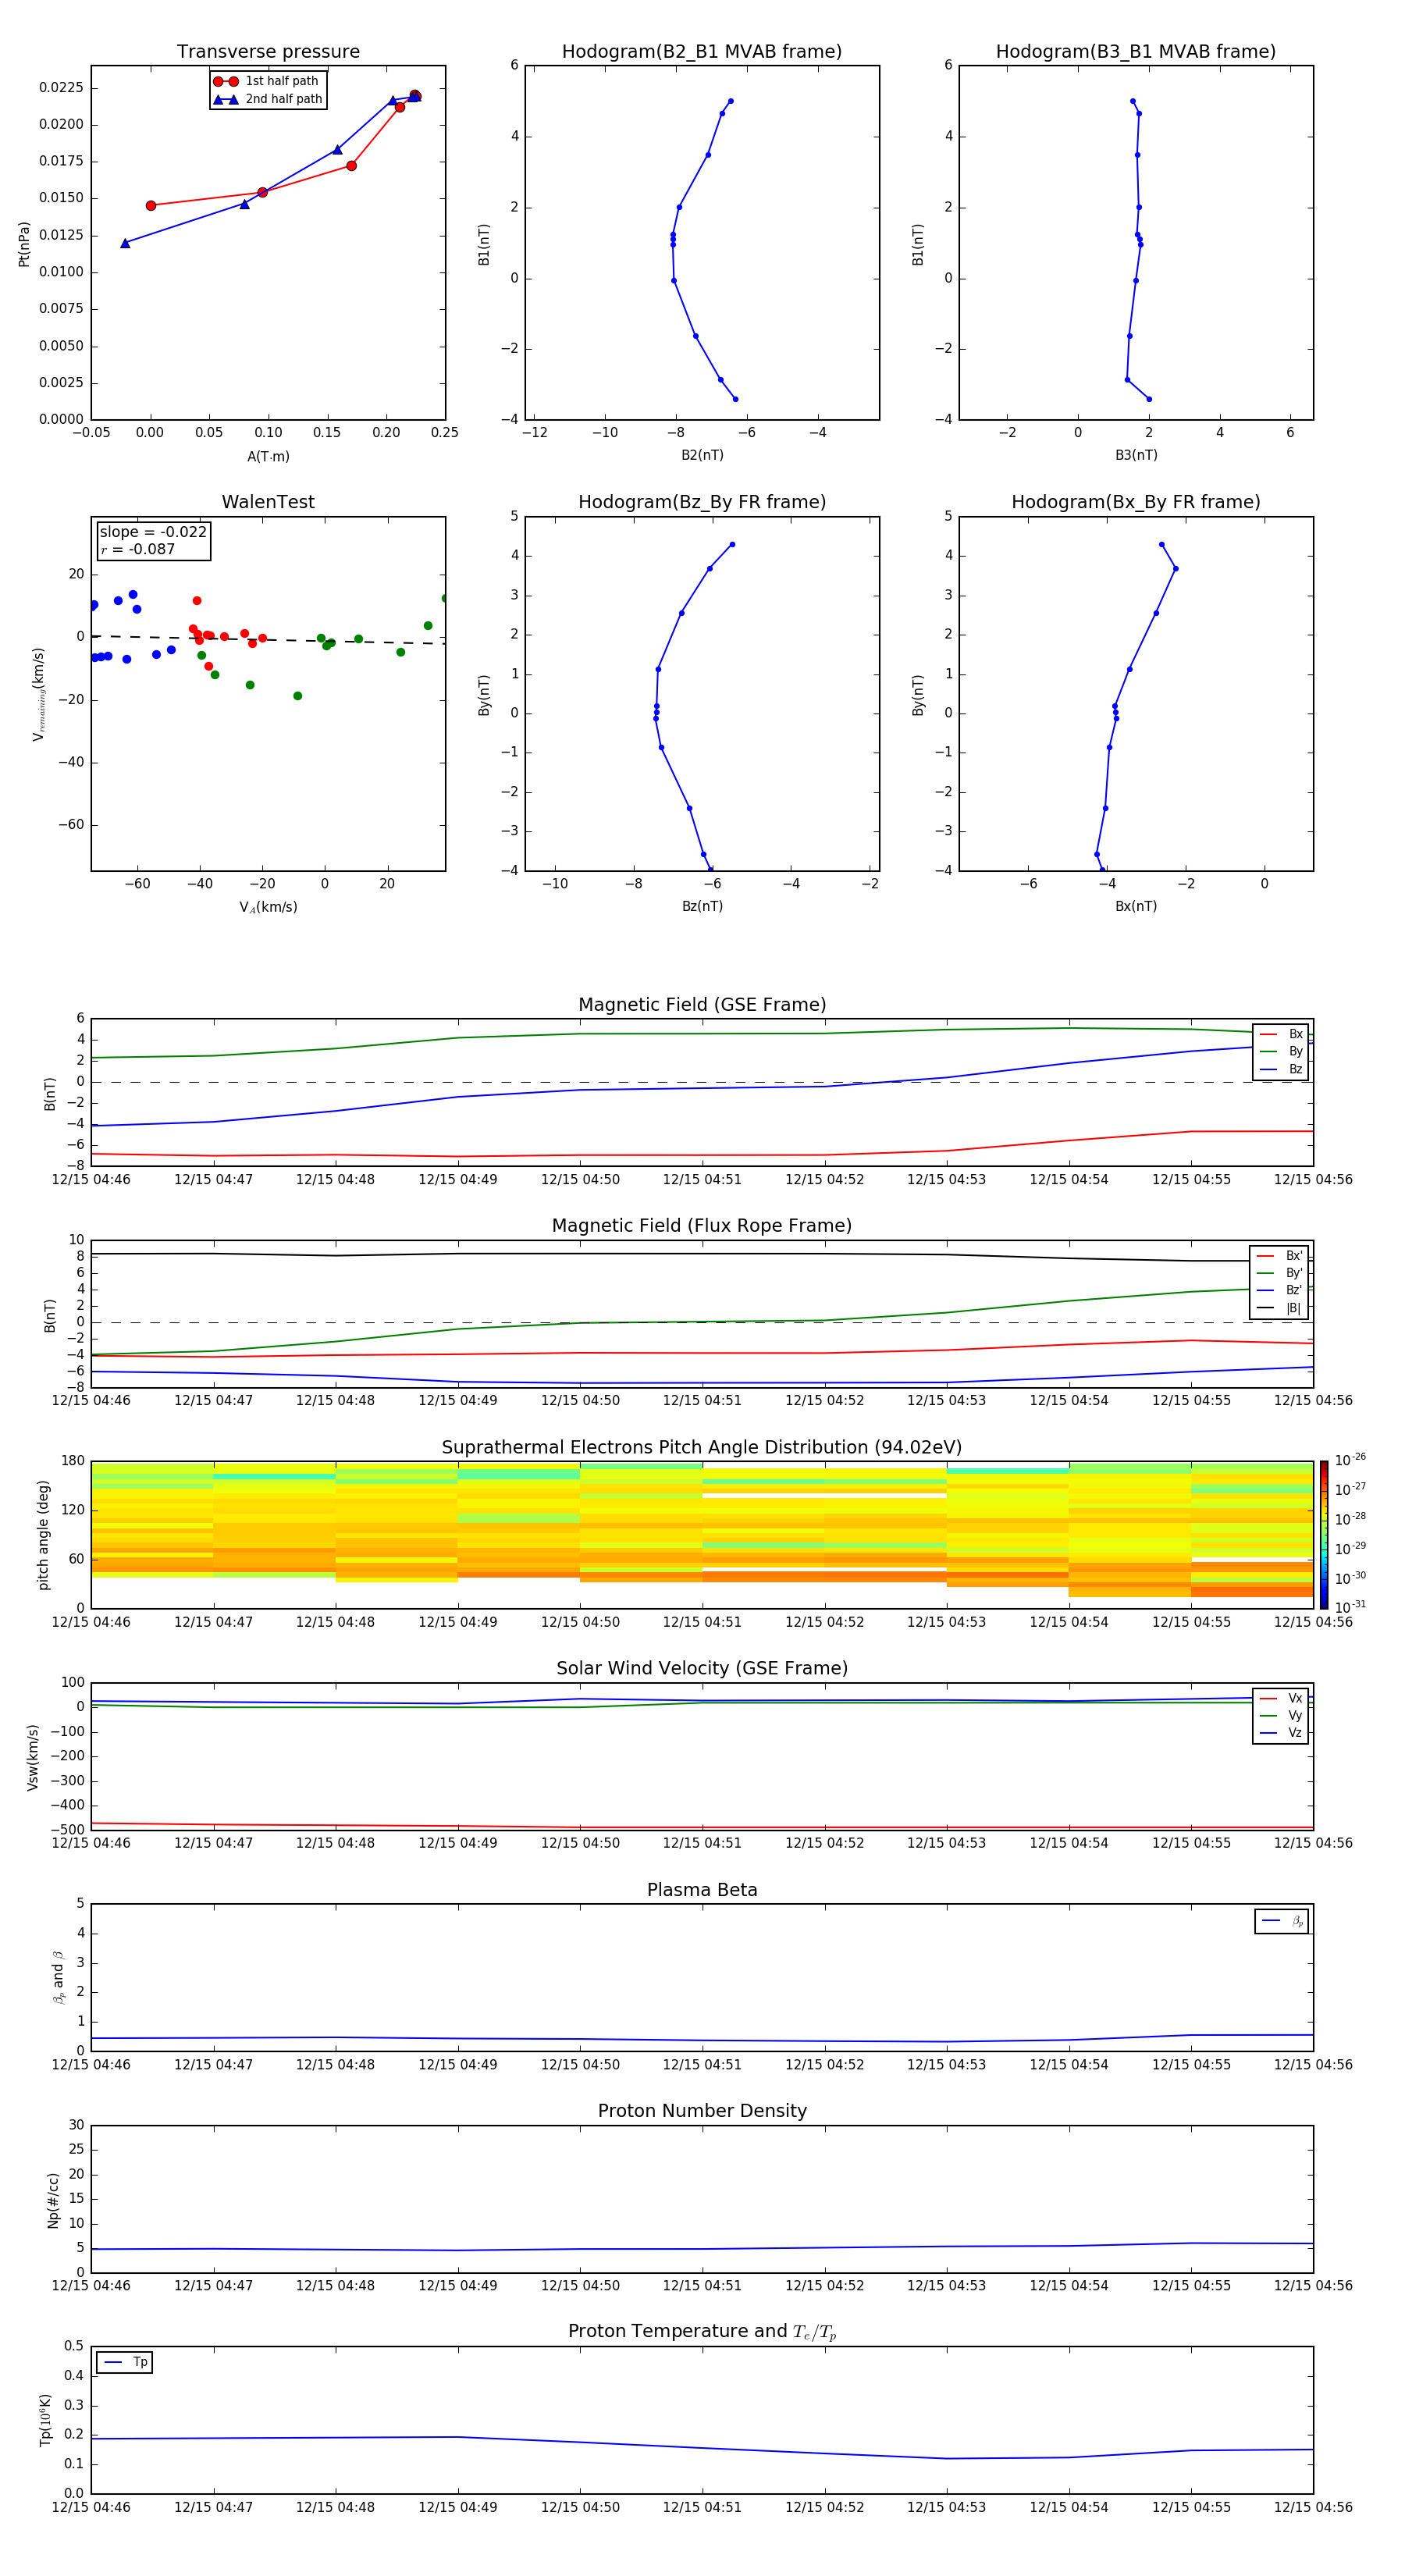Viewport: 1405px width, 2576px height.
Task: Select 'Vy' in the solar wind legend
Action: coord(1281,1715)
